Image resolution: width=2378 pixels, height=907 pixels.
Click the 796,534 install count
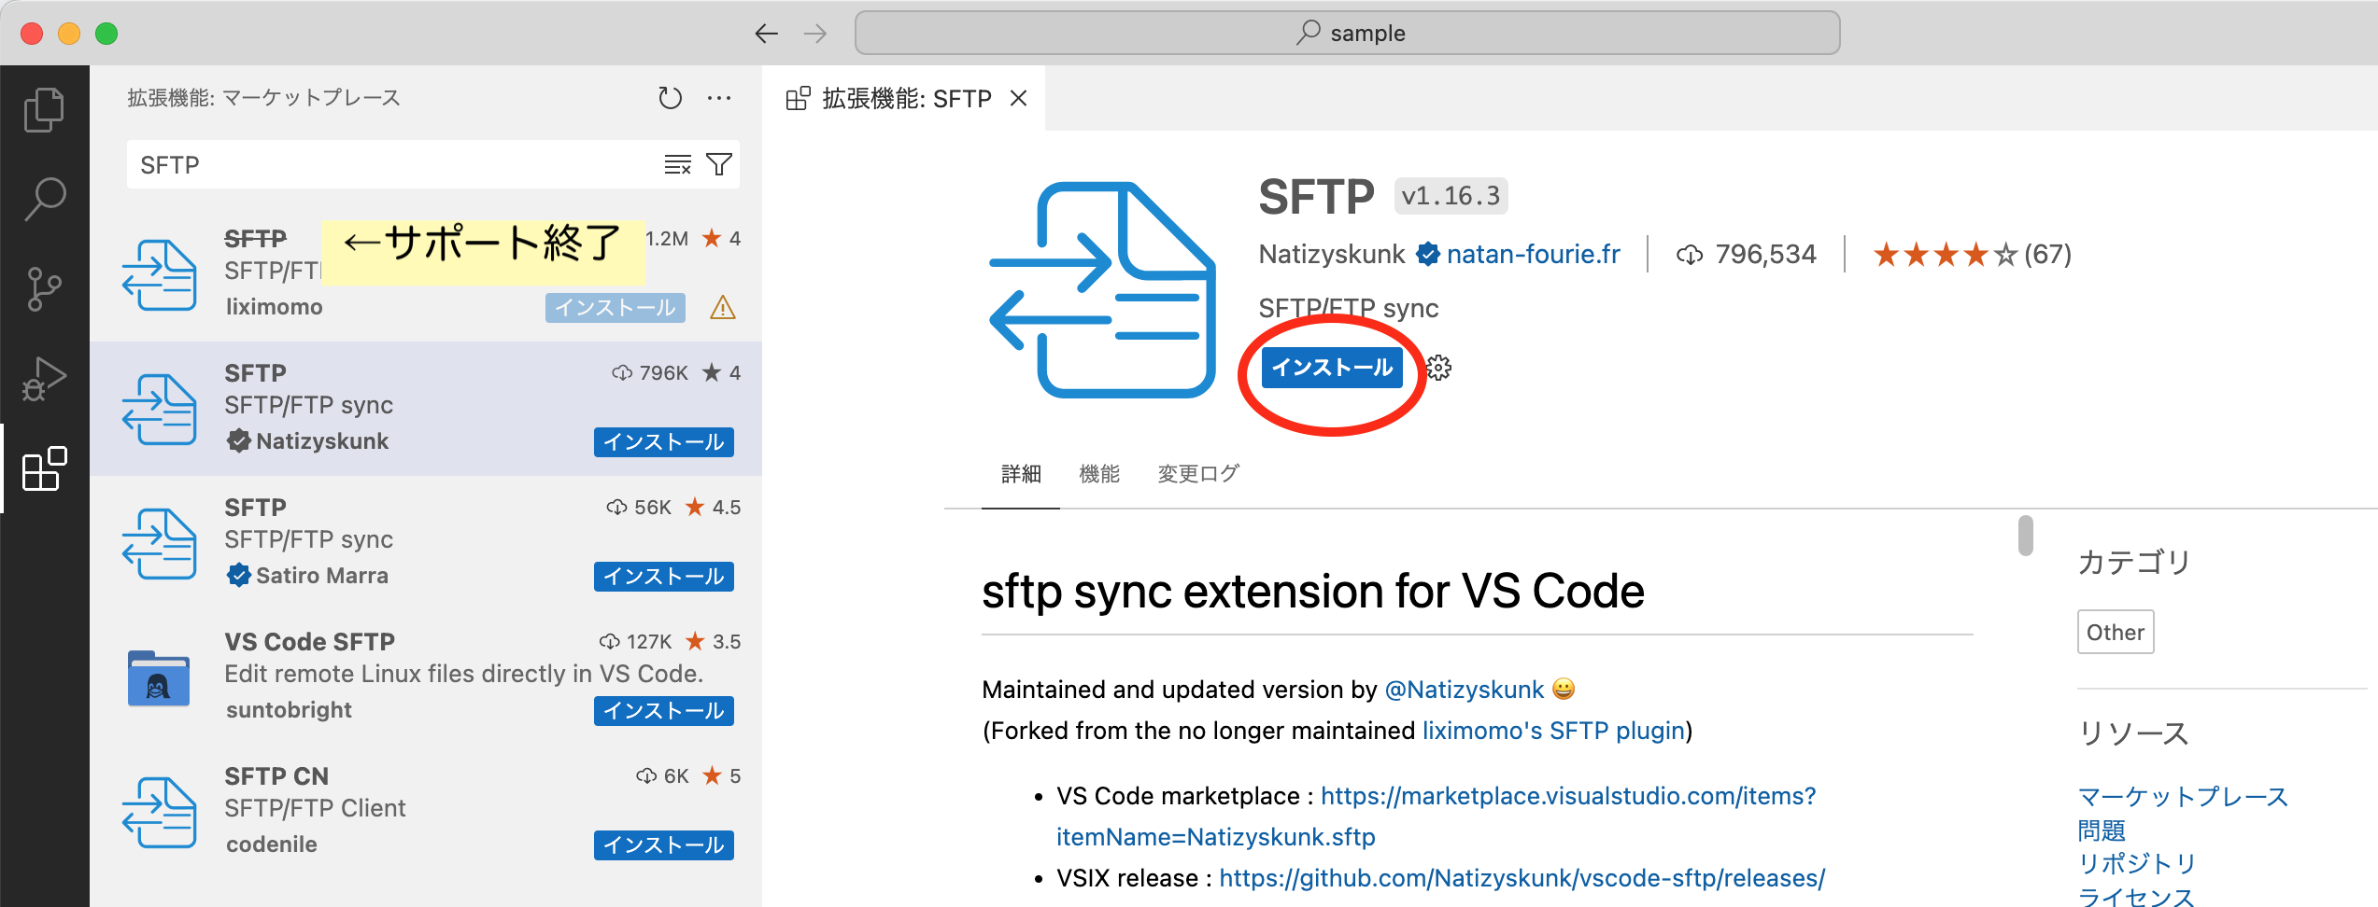[1747, 254]
